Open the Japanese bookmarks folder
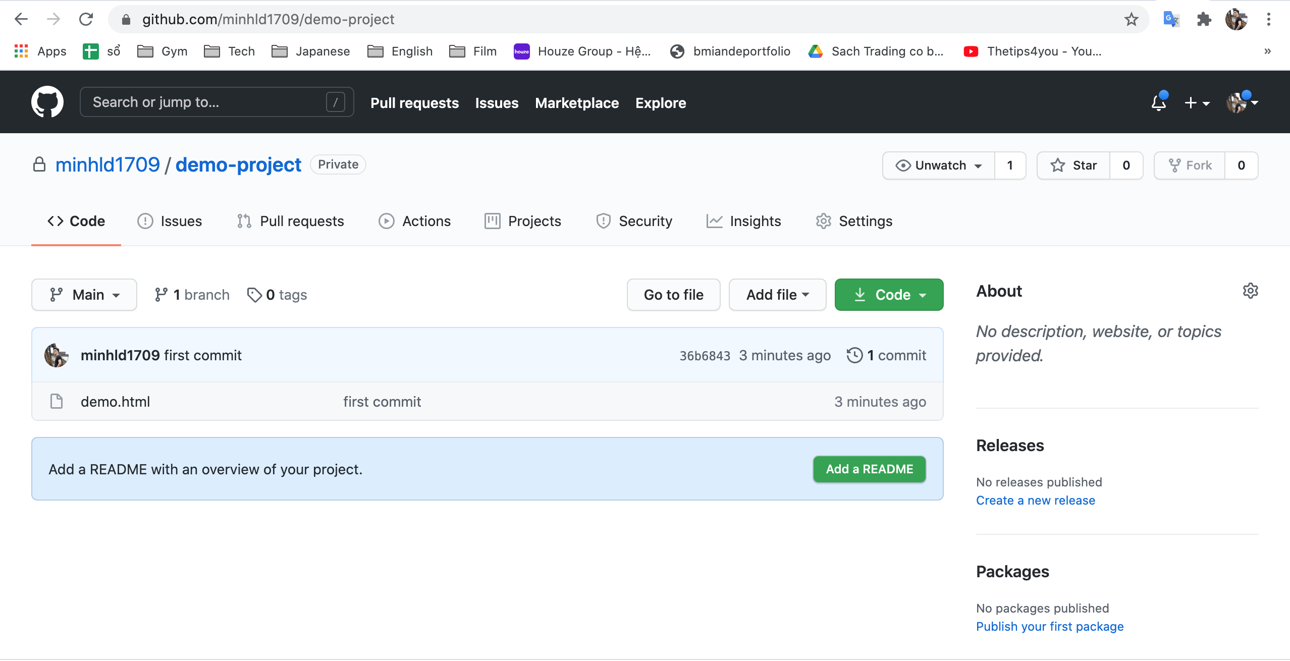Image resolution: width=1290 pixels, height=661 pixels. (x=310, y=51)
